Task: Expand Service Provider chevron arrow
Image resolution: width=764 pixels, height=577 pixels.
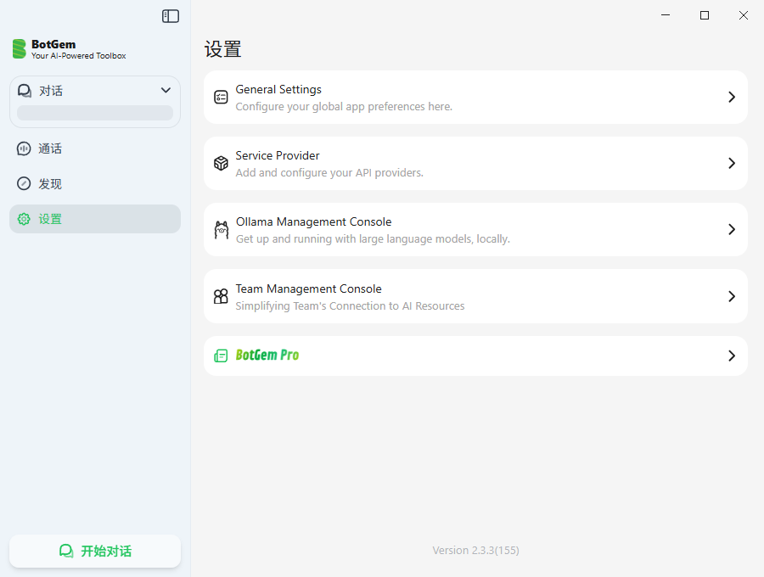Action: 732,163
